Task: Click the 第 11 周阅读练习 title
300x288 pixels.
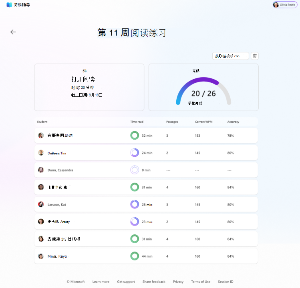Action: click(132, 33)
